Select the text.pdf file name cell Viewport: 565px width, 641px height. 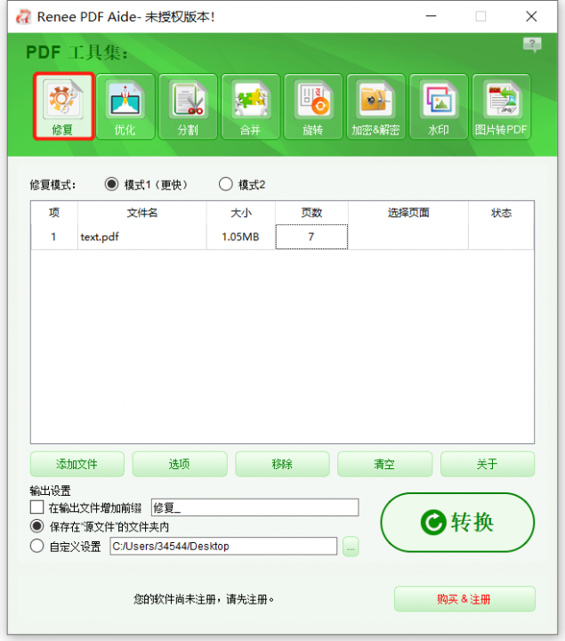141,237
